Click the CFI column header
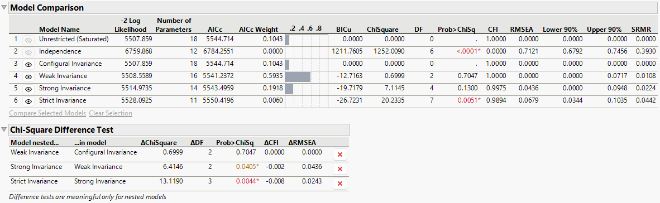This screenshot has width=660, height=203. pyautogui.click(x=493, y=30)
